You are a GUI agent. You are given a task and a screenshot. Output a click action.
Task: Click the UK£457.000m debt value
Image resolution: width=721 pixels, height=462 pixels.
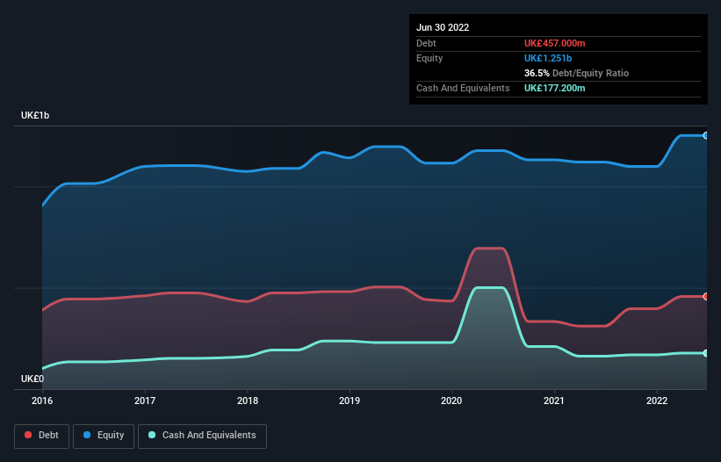pyautogui.click(x=554, y=43)
